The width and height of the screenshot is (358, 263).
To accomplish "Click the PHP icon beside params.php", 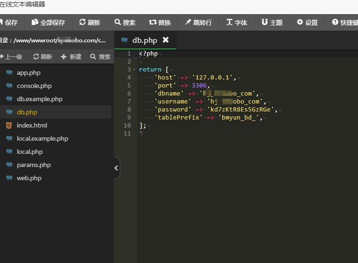I will 9,165.
